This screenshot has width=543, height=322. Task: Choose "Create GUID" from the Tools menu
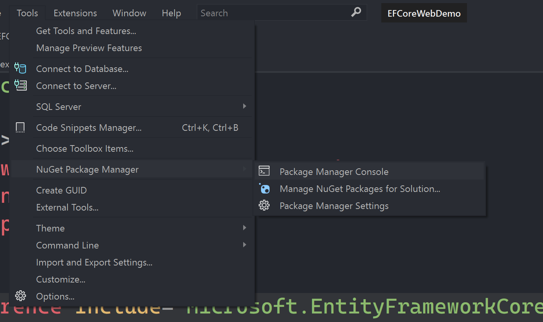click(x=61, y=190)
